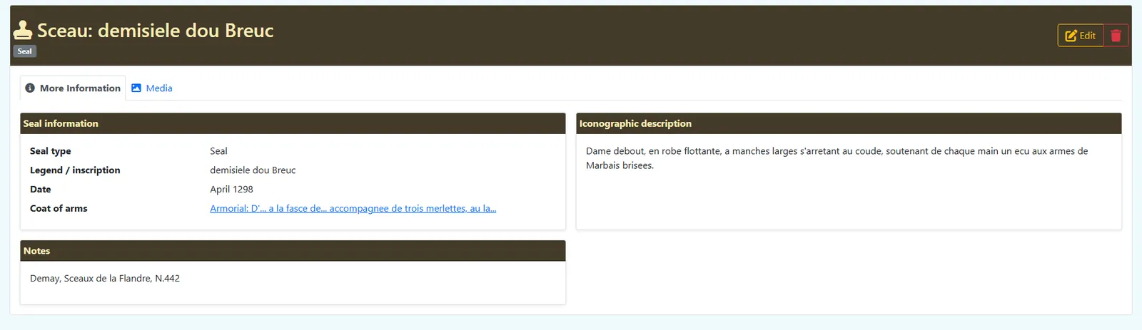Screen dimensions: 1142x330
Task: Click the Coat of arms label
Action: tap(59, 209)
